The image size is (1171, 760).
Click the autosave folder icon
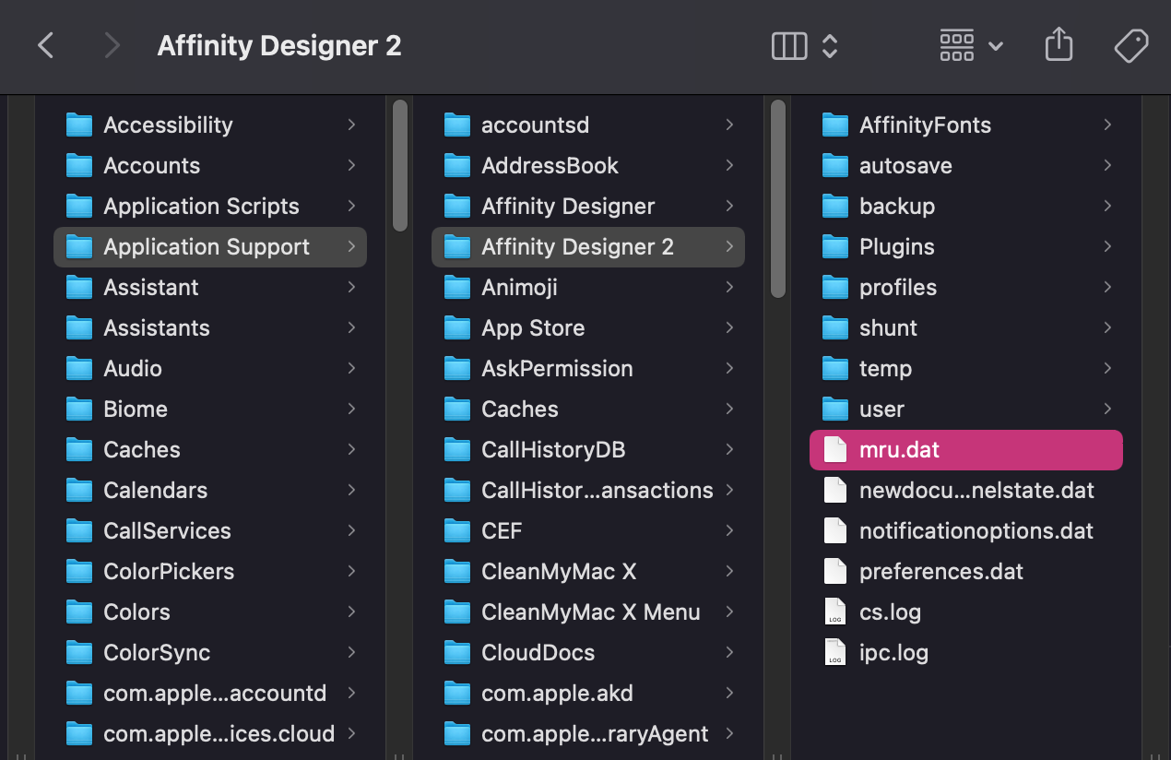click(x=835, y=165)
